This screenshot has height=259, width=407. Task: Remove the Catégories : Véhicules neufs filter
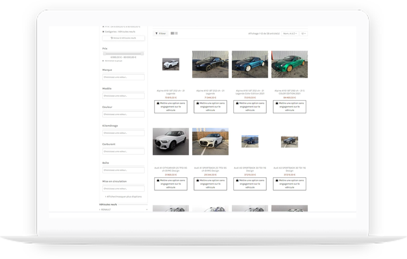click(103, 32)
